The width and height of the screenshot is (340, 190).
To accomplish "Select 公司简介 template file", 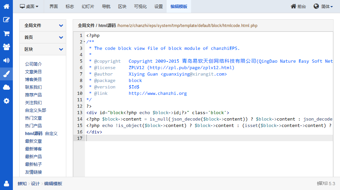I will click(x=33, y=64).
